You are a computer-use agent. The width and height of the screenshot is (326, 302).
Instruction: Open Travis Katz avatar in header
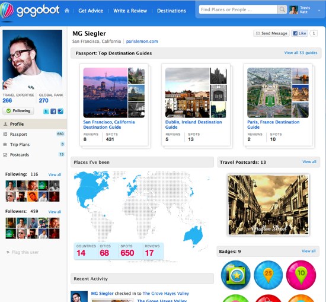coord(293,9)
